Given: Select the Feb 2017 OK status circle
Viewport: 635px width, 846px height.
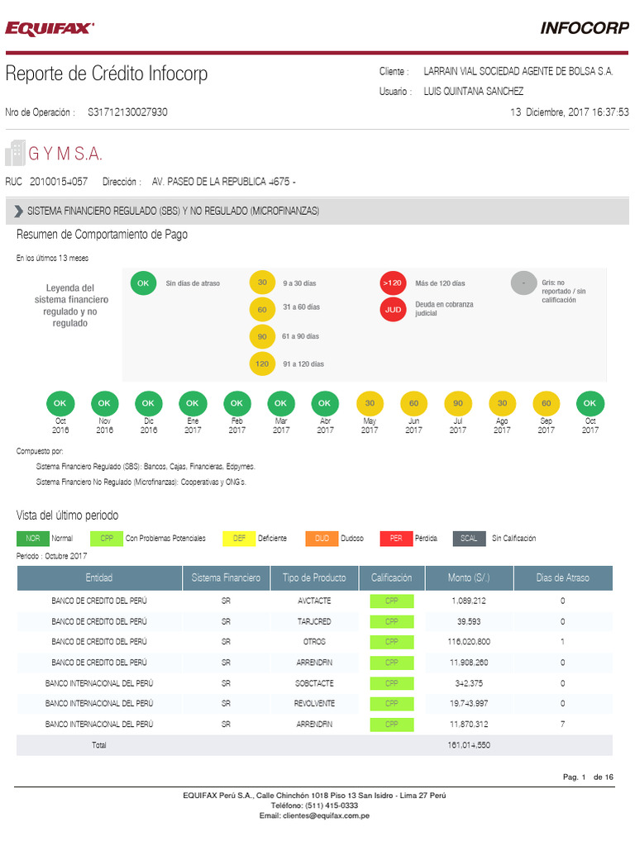Looking at the screenshot, I should point(236,403).
